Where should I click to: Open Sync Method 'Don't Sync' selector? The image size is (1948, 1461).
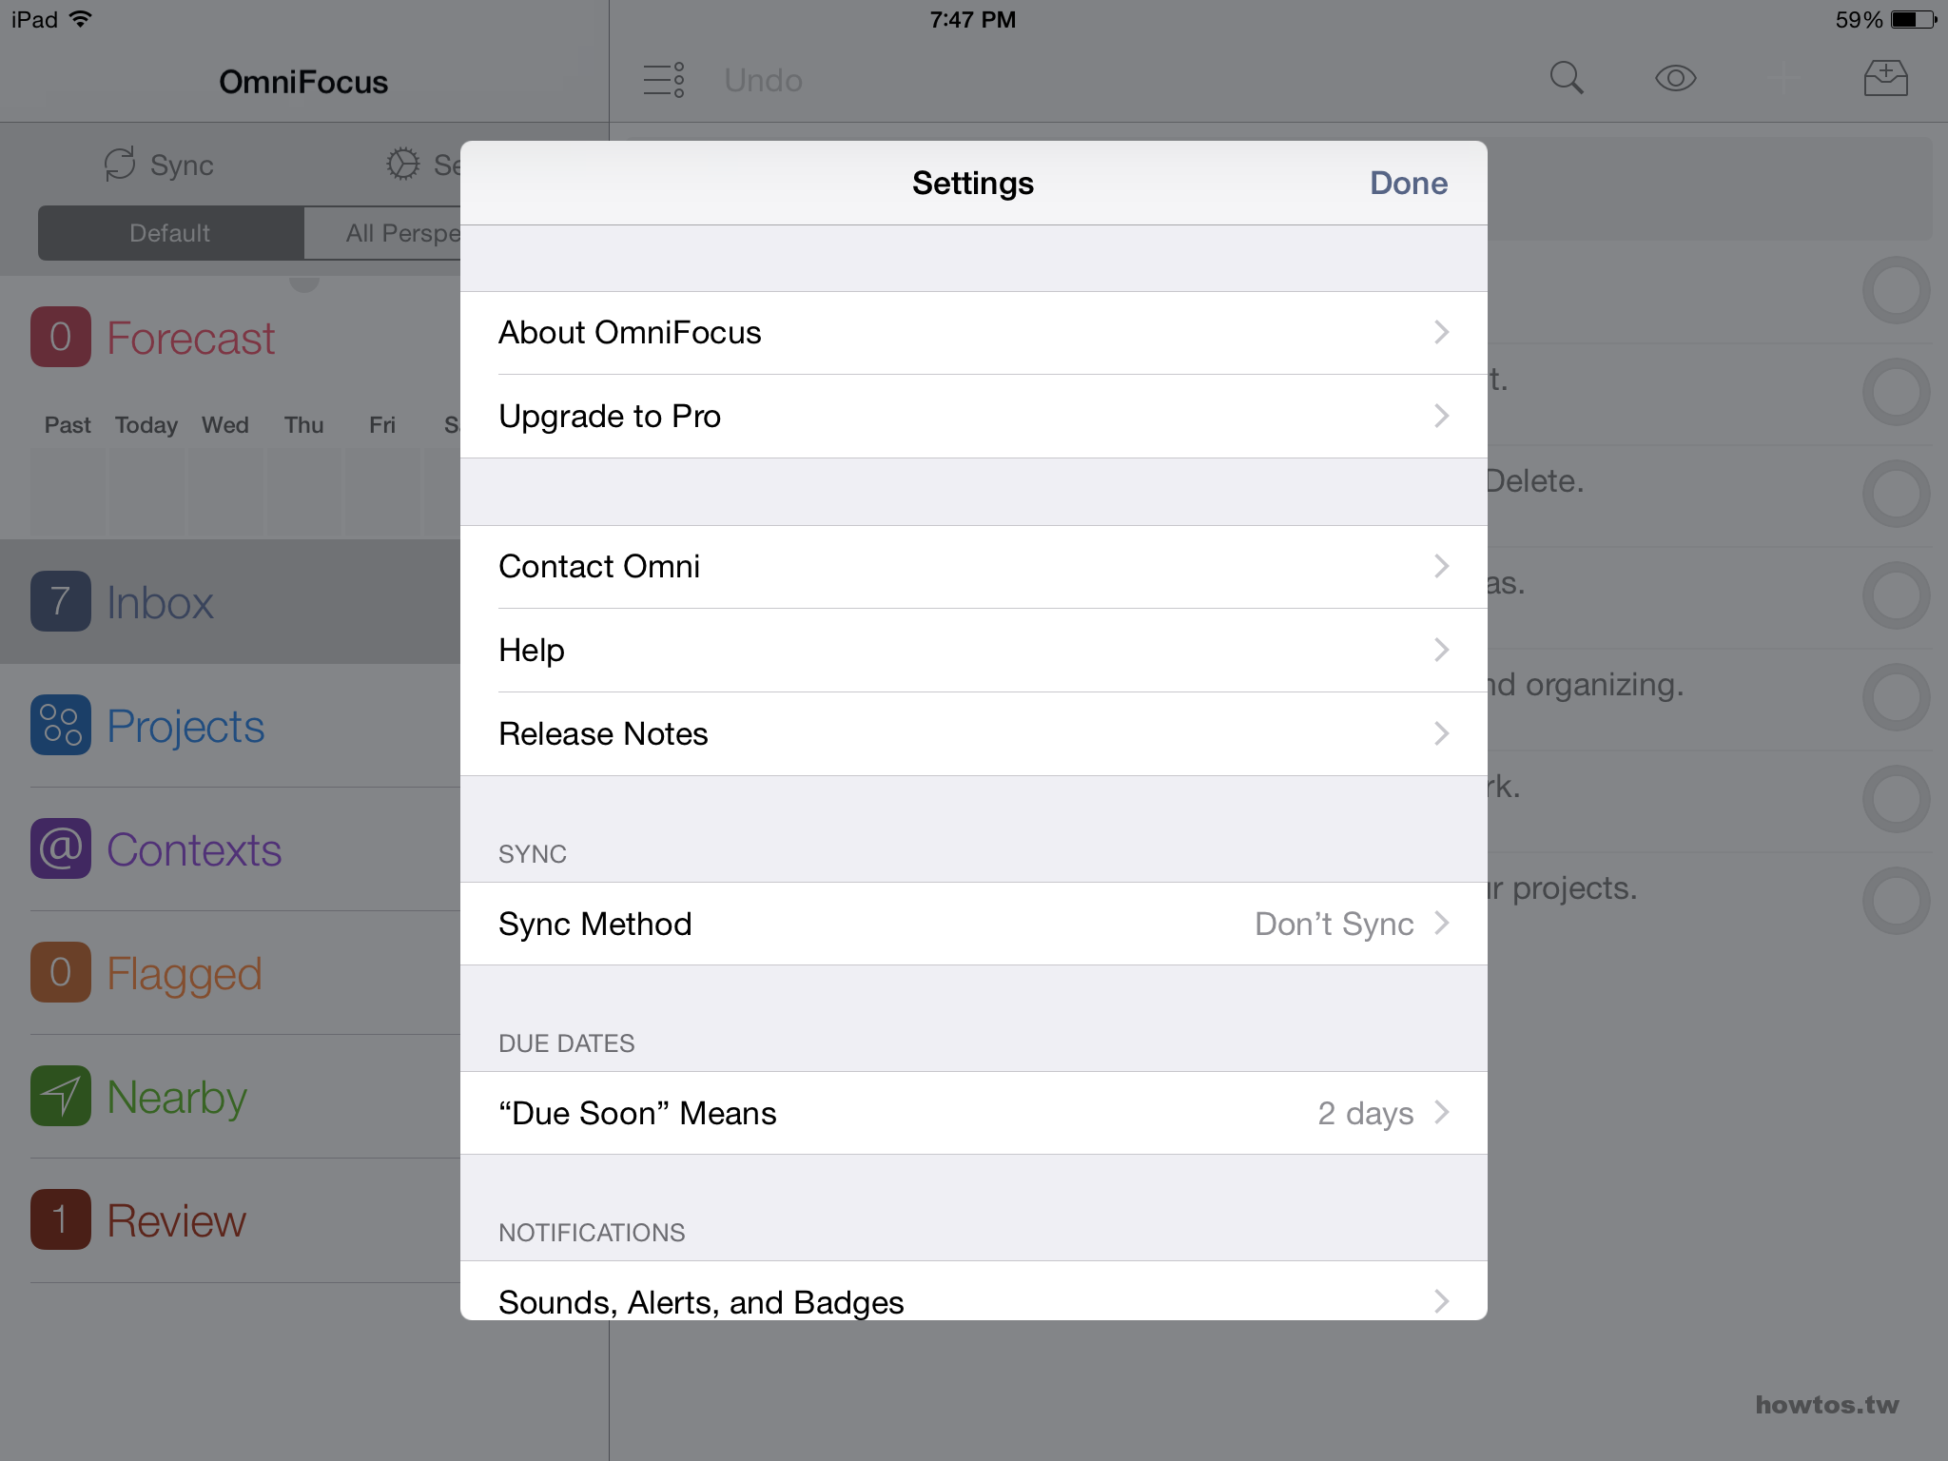(x=1351, y=924)
